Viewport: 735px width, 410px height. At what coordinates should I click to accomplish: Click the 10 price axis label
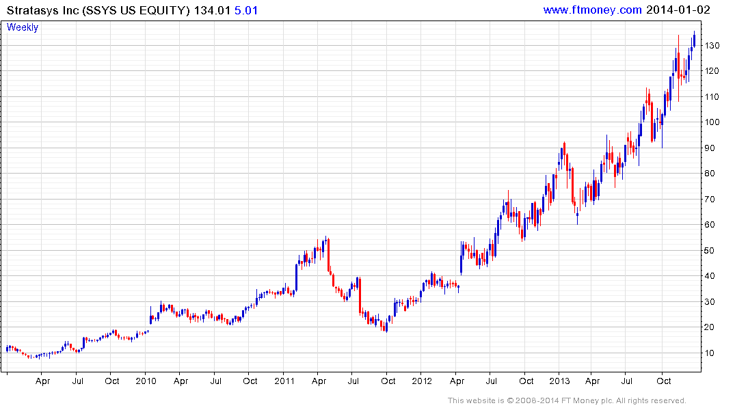pyautogui.click(x=710, y=353)
